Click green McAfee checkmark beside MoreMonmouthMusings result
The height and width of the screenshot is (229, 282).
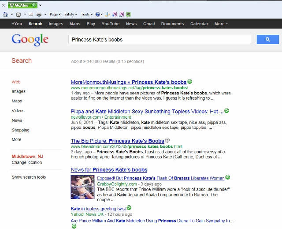(x=189, y=82)
